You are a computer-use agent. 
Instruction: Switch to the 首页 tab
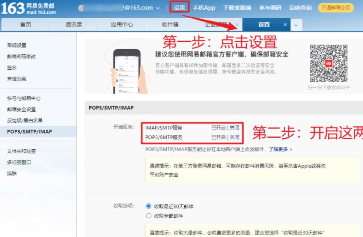click(25, 24)
